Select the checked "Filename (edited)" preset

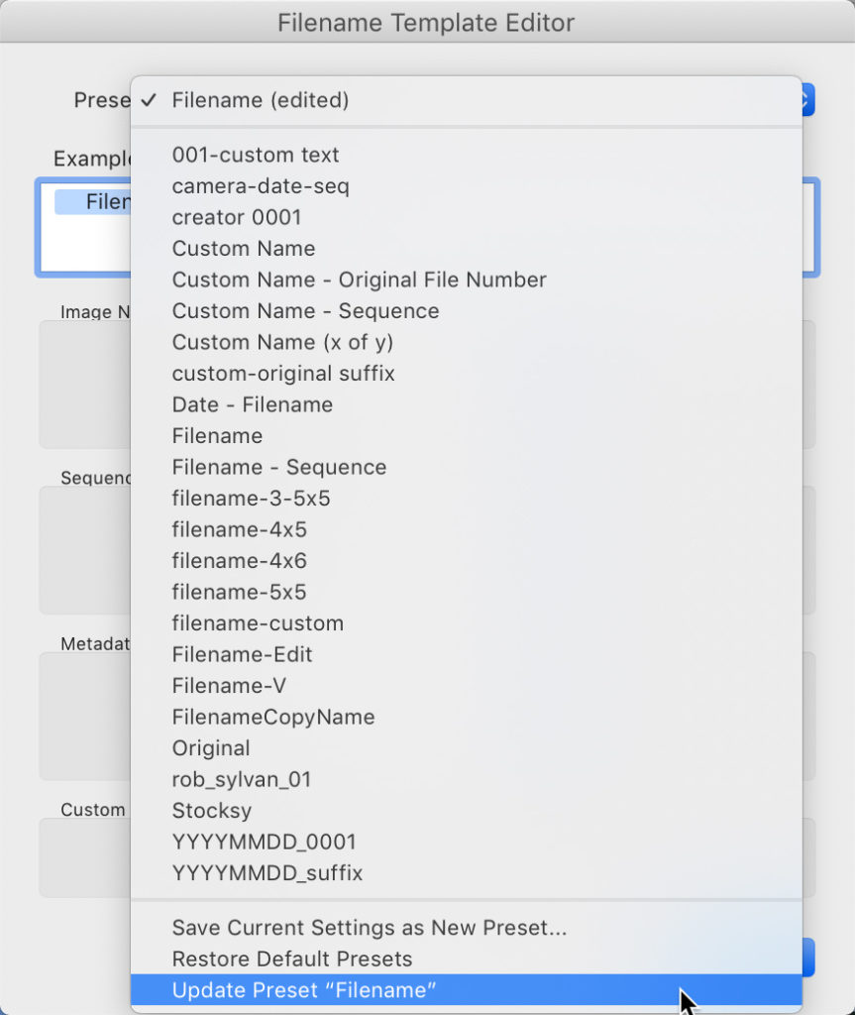click(260, 100)
